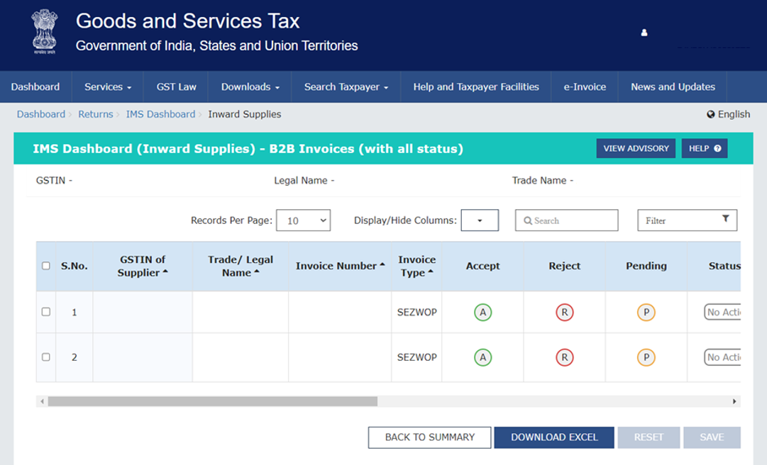Expand the Display/Hide Columns dropdown
This screenshot has width=767, height=465.
[x=480, y=220]
